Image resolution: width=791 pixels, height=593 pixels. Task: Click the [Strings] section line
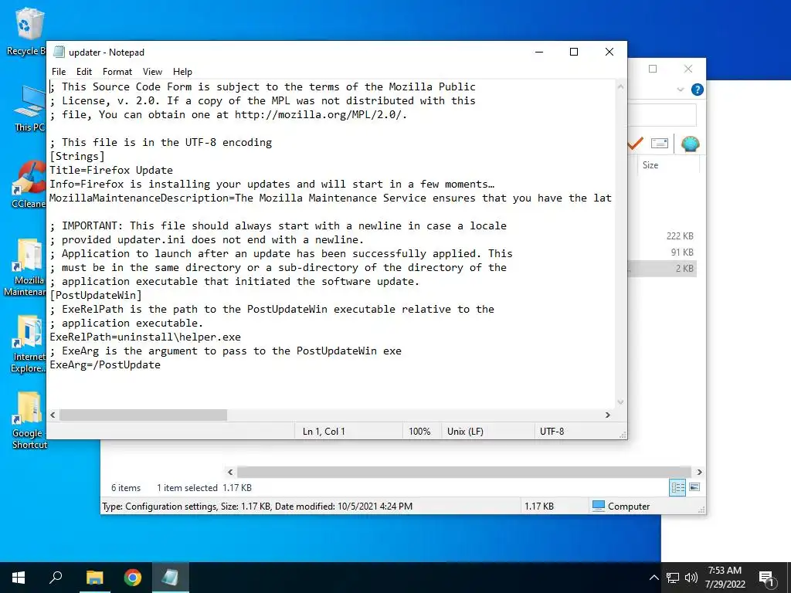77,156
